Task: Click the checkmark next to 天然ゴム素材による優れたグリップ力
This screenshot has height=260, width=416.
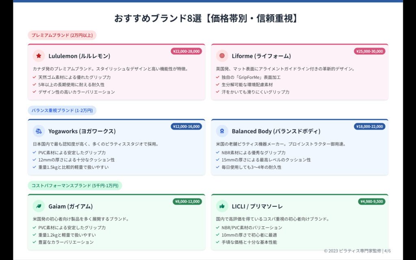Action: (35, 77)
